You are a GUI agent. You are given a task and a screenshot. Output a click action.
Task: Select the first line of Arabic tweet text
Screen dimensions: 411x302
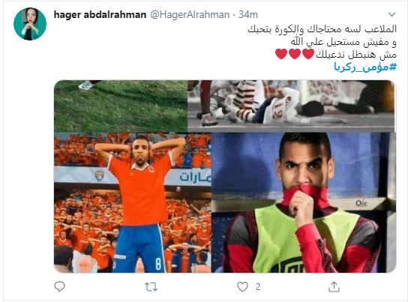(x=322, y=29)
